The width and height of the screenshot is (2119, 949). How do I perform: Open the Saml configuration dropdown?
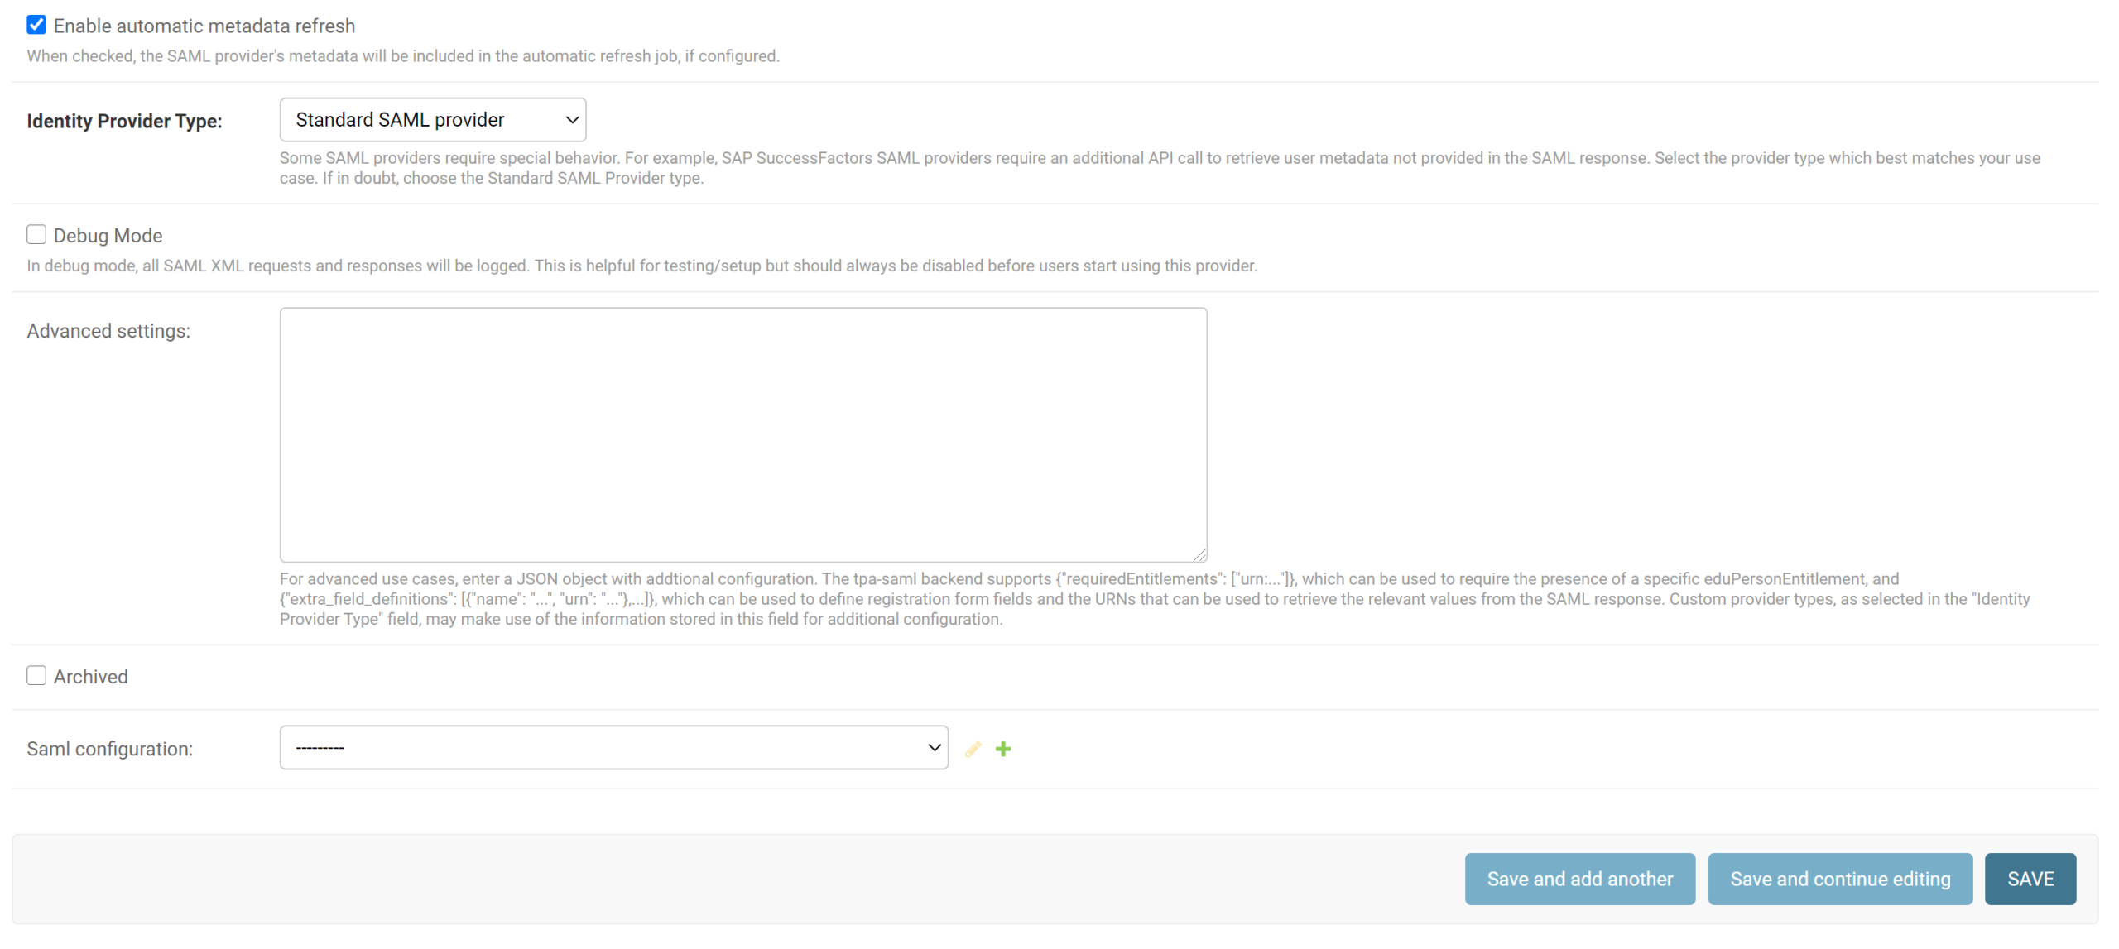point(613,748)
